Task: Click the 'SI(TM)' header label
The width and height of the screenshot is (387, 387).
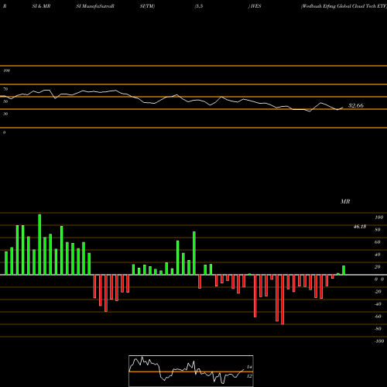Action: point(147,6)
